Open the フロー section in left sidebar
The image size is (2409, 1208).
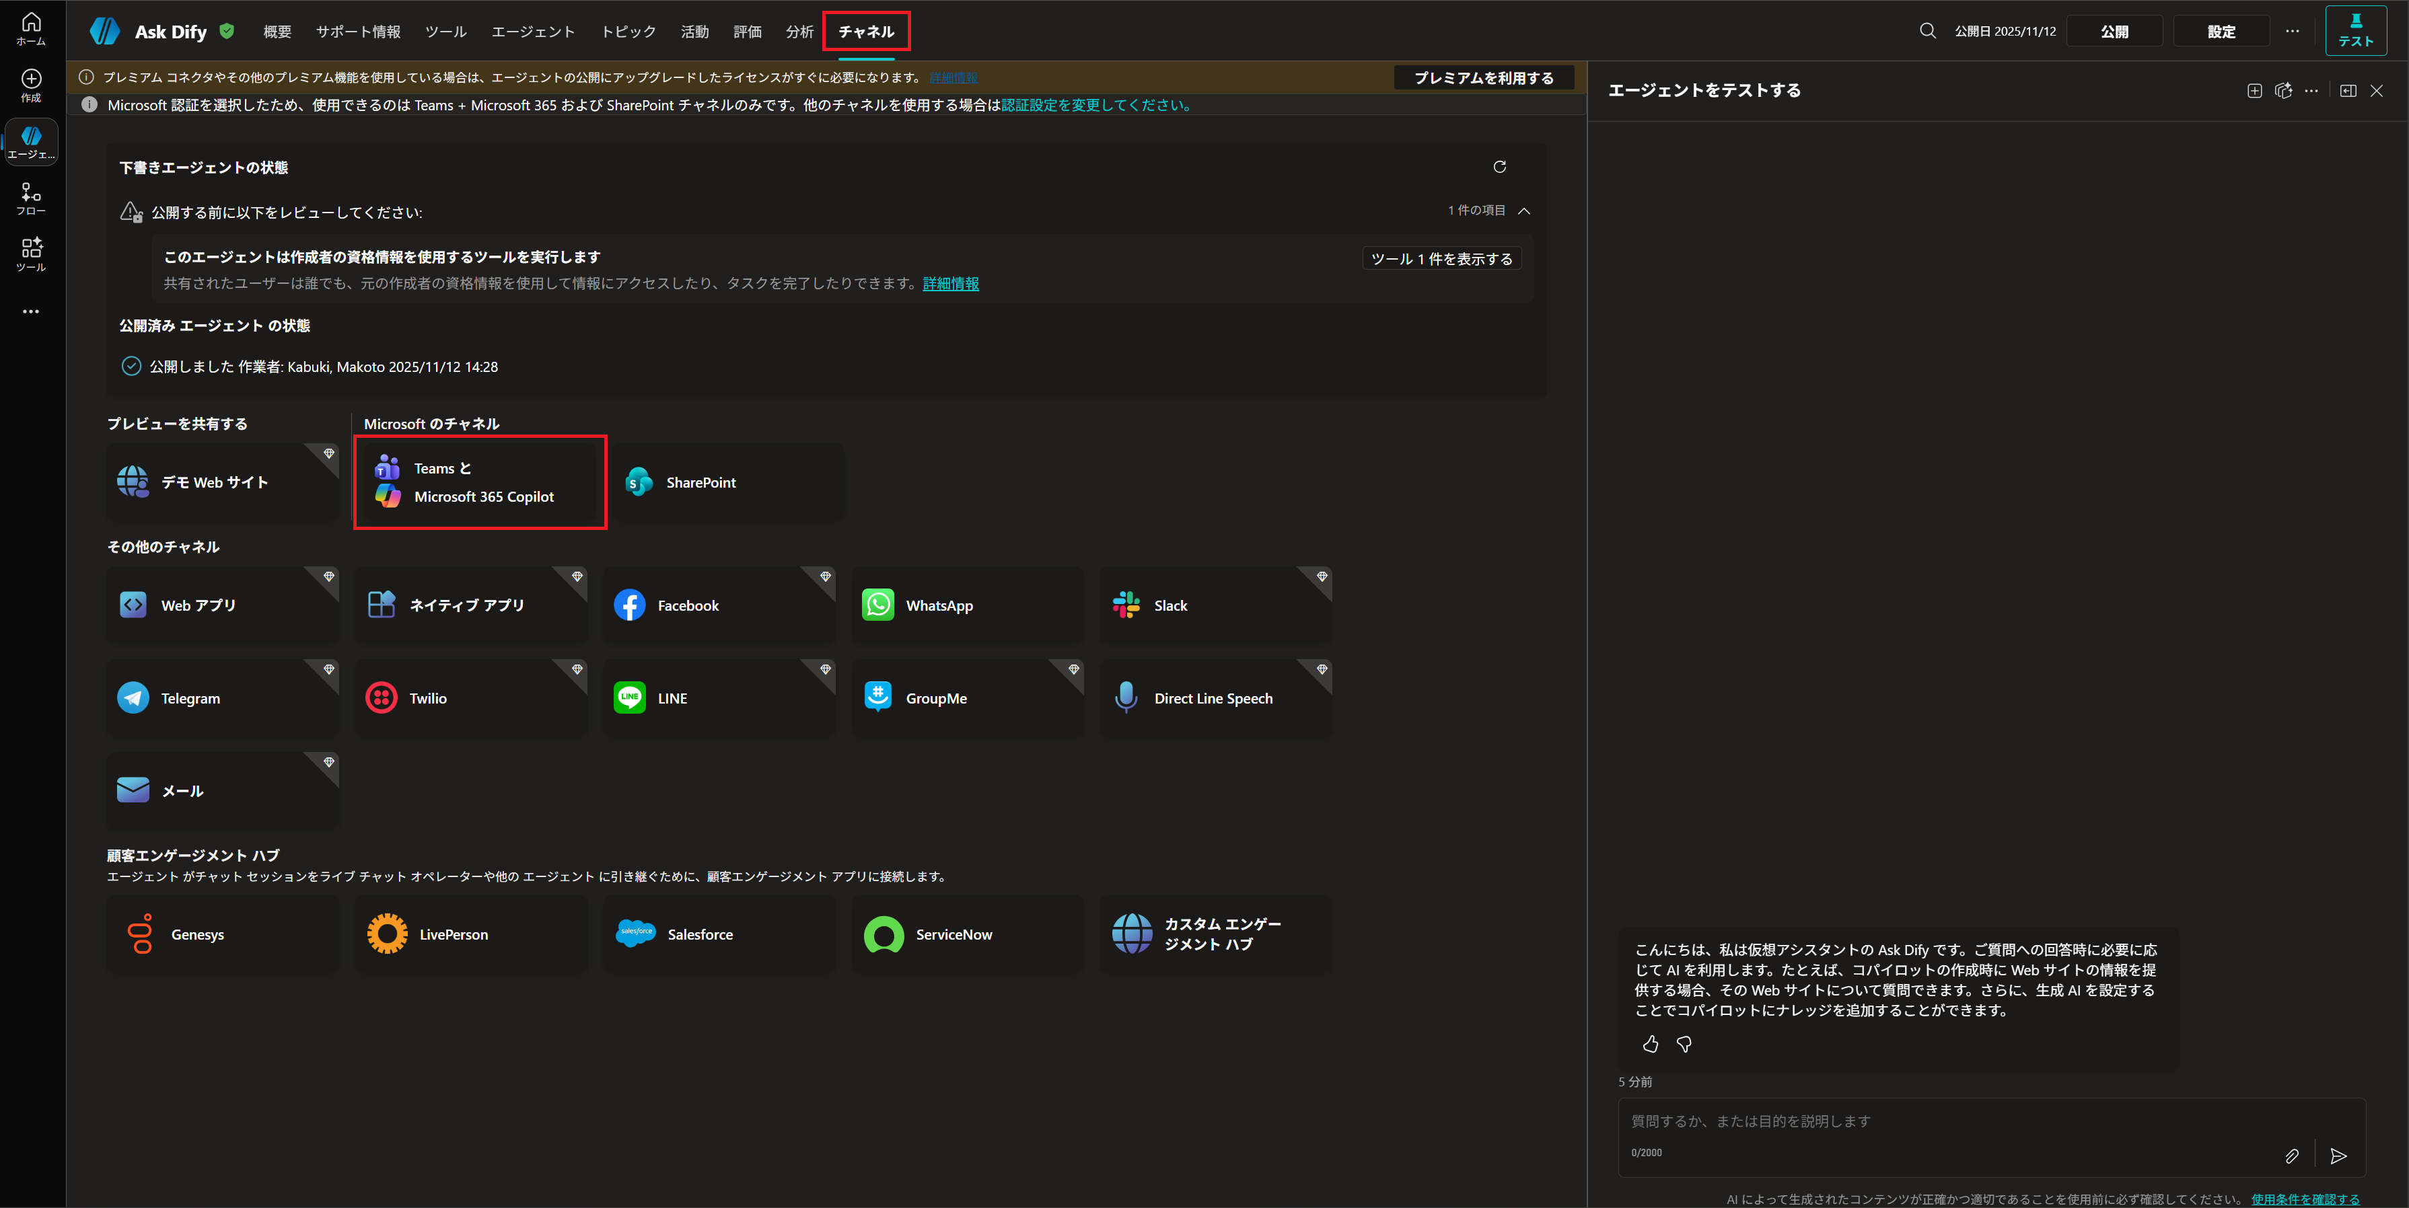point(31,196)
